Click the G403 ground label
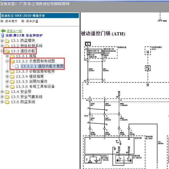Image resolution: width=169 pixels, height=169 pixels. [164, 21]
